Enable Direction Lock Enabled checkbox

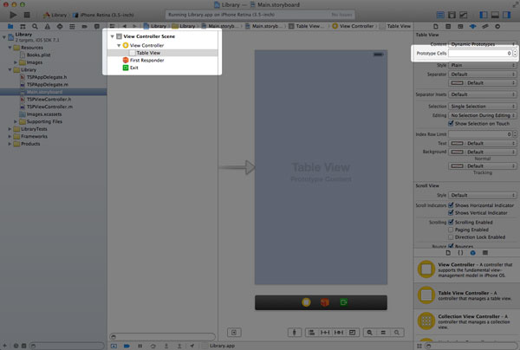(x=451, y=237)
